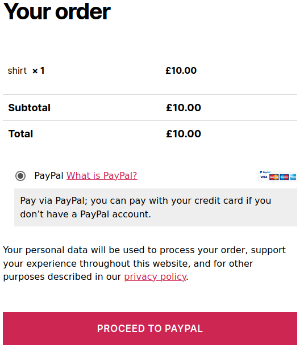Click the Total label
308x353 pixels.
(20, 134)
